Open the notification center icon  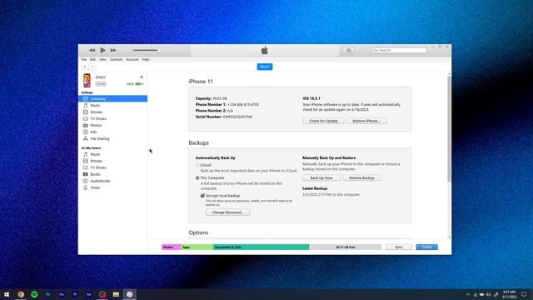pyautogui.click(x=524, y=294)
